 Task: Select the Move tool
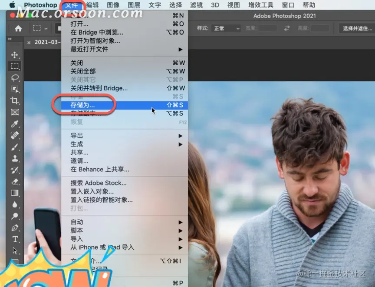coord(15,55)
